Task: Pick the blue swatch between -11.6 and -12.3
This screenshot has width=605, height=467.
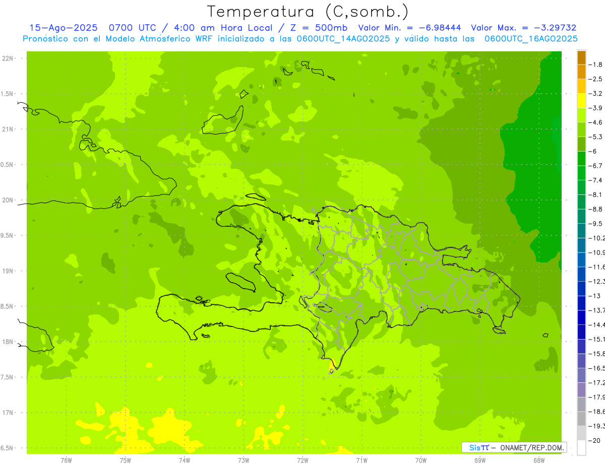Action: (x=581, y=274)
